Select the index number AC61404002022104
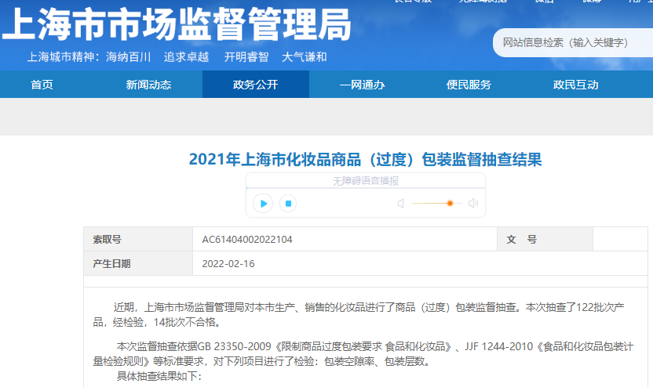Viewport: 653px width, 387px height. pos(247,240)
